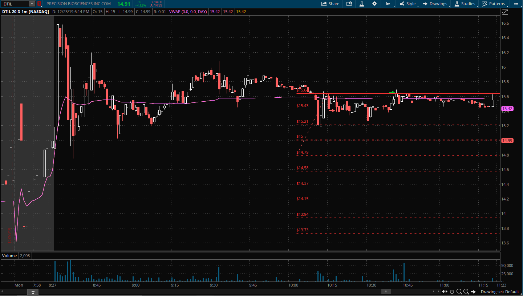Viewport: 523px width, 296px height.
Task: Open the list menu icon at top right
Action: (516, 4)
